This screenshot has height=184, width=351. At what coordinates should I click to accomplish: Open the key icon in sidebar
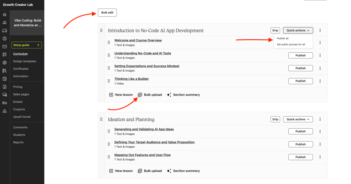[4, 103]
